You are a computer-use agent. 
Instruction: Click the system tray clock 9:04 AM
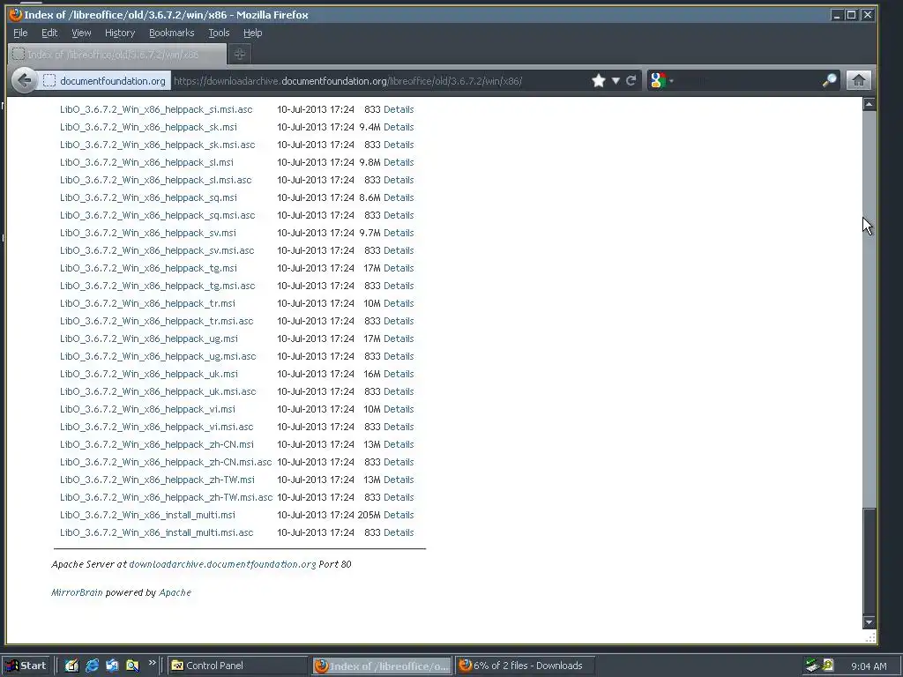tap(869, 666)
